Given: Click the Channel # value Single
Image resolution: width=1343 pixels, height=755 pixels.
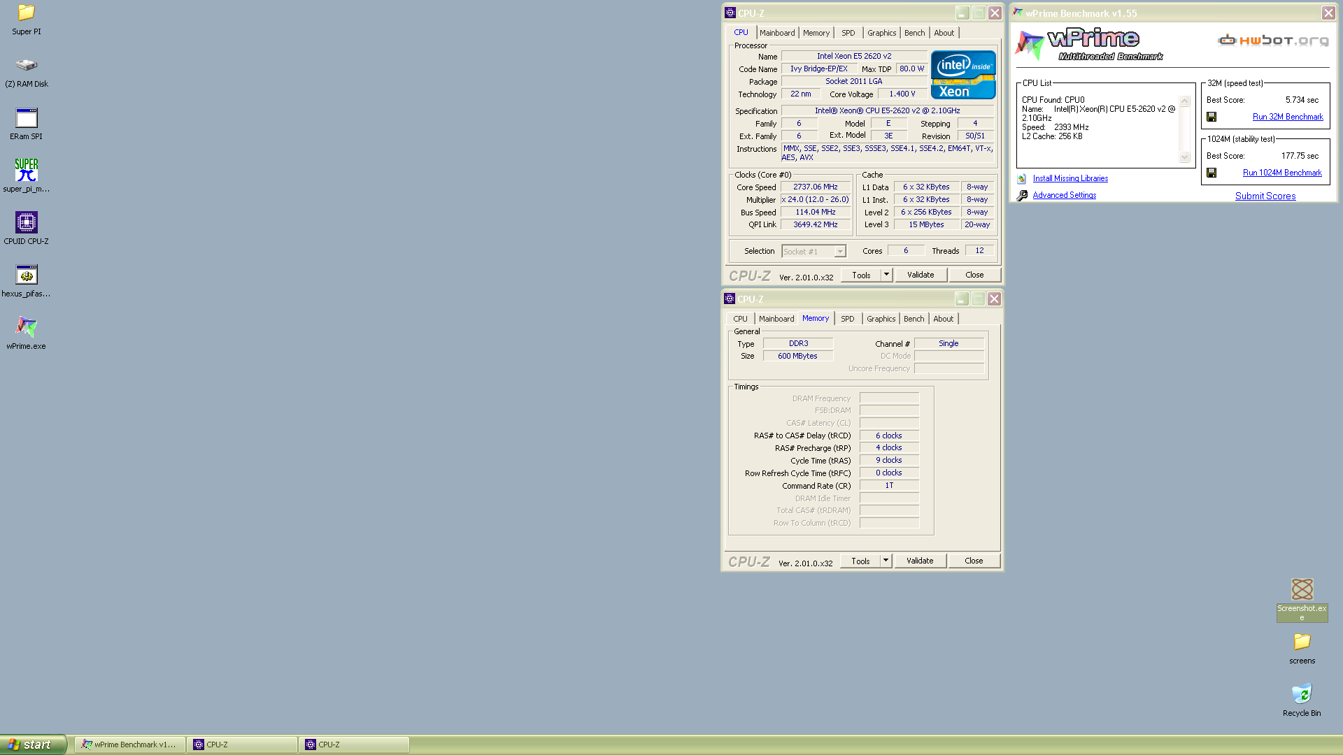Looking at the screenshot, I should [948, 343].
